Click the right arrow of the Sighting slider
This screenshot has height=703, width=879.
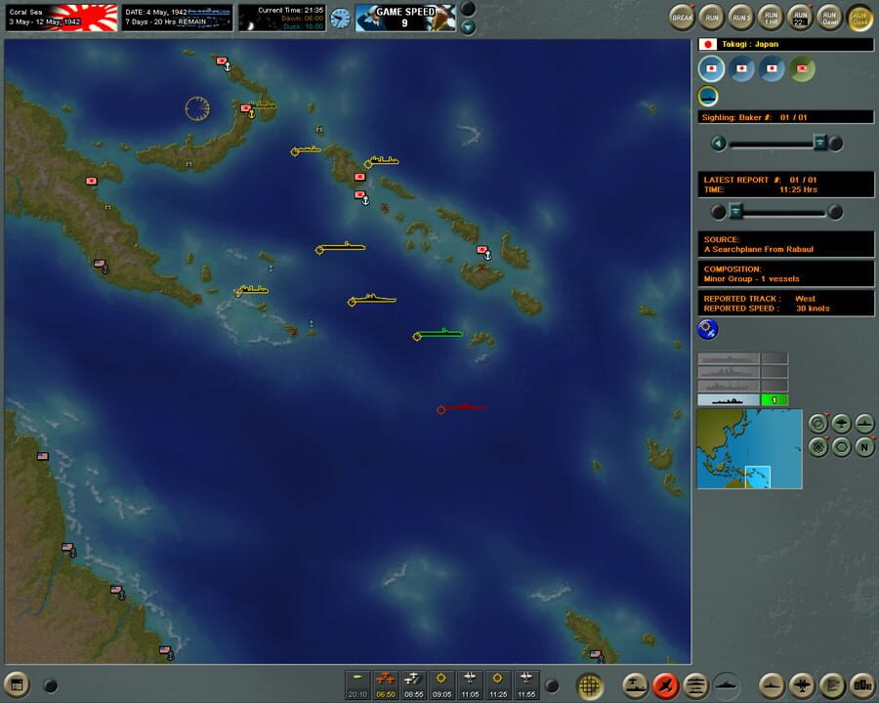point(835,143)
